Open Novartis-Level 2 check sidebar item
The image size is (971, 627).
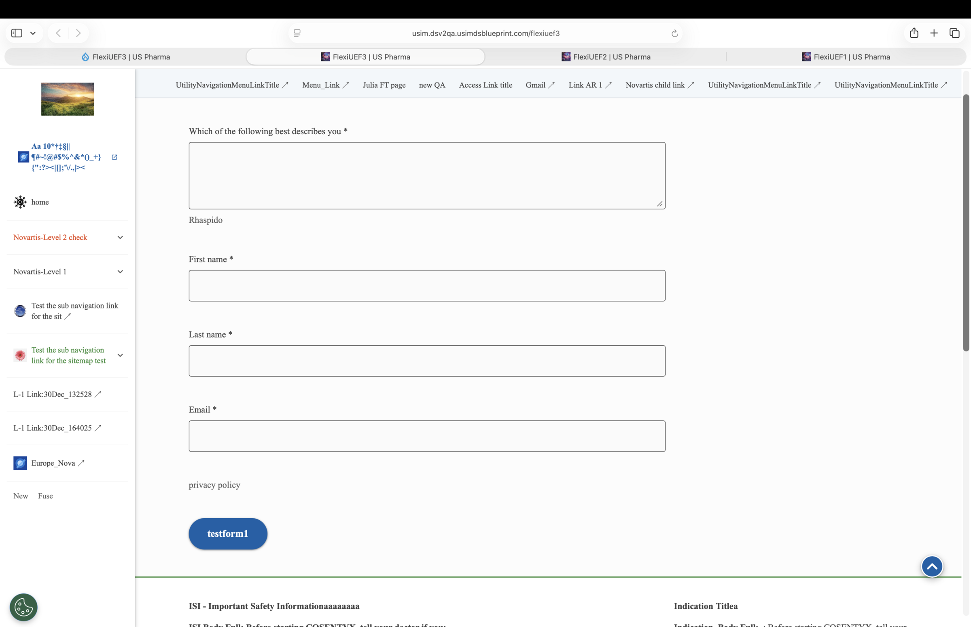(x=50, y=237)
